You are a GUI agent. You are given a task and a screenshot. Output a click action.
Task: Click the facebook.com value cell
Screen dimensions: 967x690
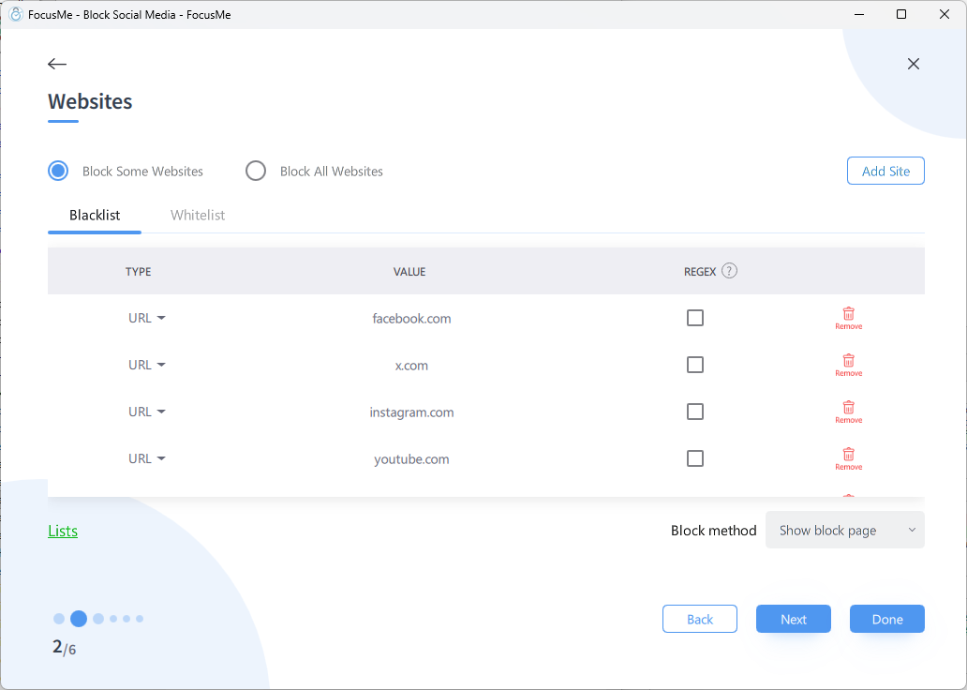click(411, 319)
